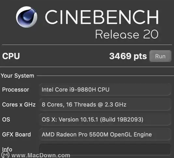Click the divider line beside Your System
Screen dimensions: 174x158
tap(105, 76)
